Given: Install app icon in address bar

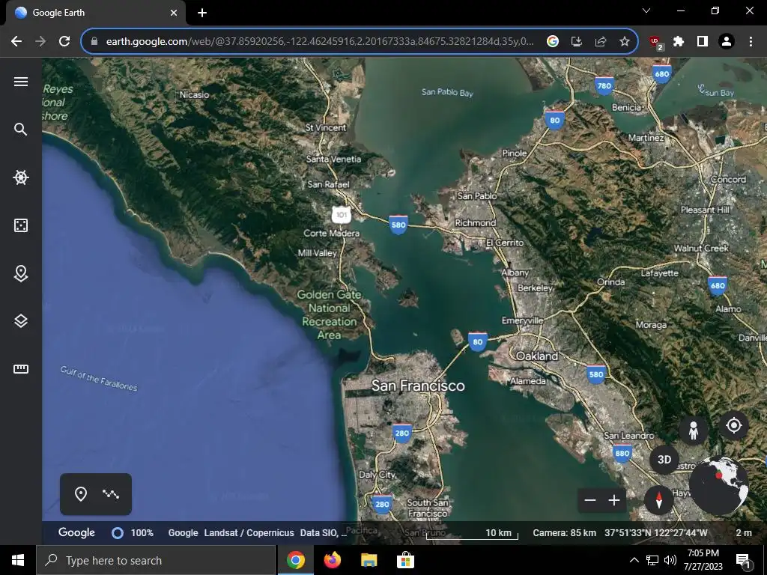Looking at the screenshot, I should point(577,42).
